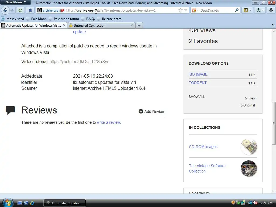Click the mixed-content warning icon beside archive.org
The image size is (276, 207).
(61, 11)
